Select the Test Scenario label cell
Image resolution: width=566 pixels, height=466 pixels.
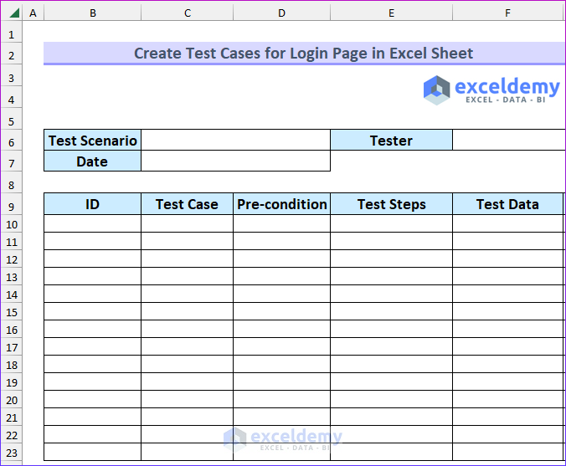pyautogui.click(x=92, y=141)
